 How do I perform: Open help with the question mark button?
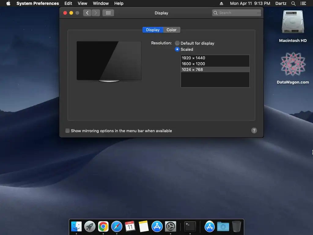[254, 130]
